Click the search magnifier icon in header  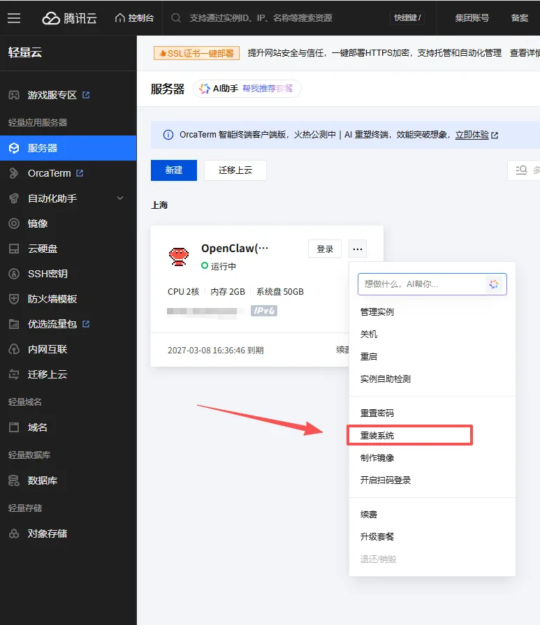[x=176, y=18]
